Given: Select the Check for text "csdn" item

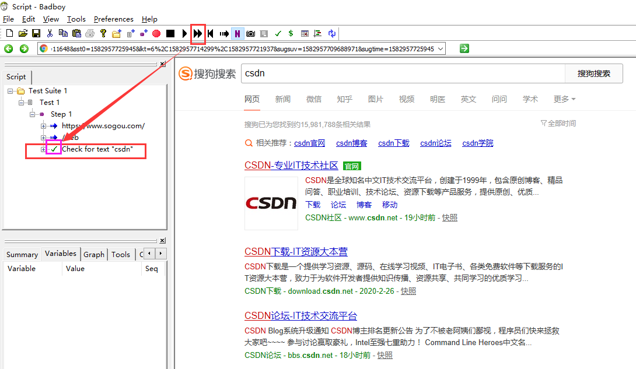Looking at the screenshot, I should 97,149.
